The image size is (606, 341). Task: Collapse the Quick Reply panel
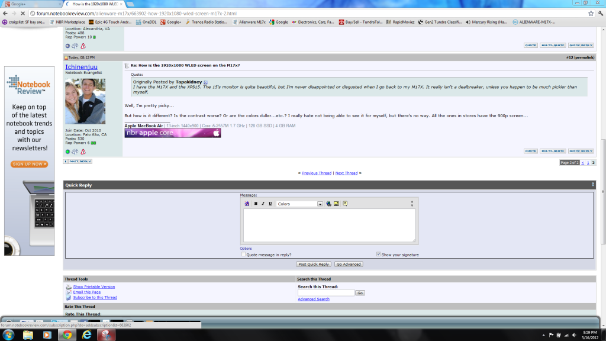pos(592,185)
